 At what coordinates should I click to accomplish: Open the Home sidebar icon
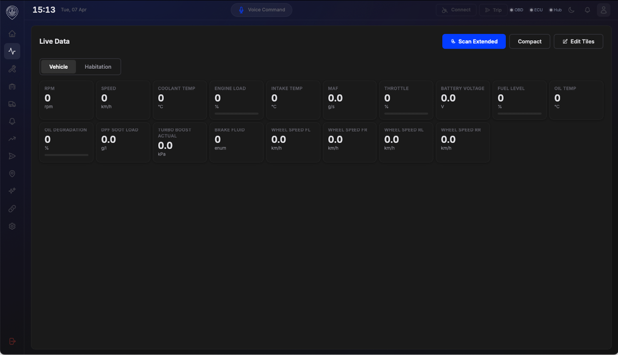(12, 34)
